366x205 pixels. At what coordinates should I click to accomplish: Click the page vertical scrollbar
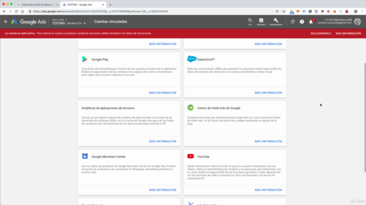365,117
